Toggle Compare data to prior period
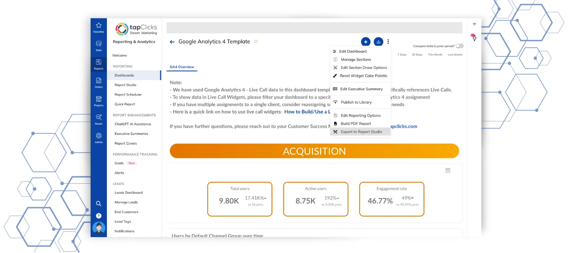The image size is (571, 253). (459, 46)
